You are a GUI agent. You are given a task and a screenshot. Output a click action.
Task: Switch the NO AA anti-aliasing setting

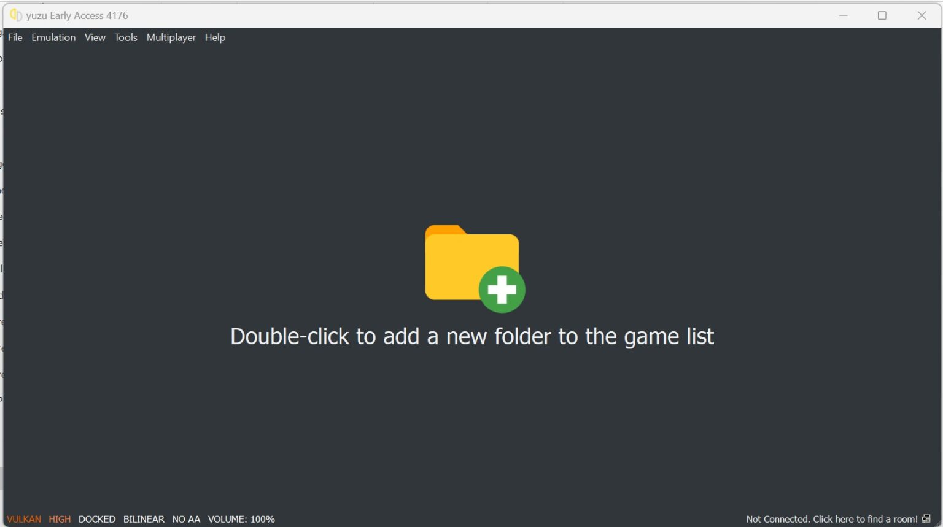click(186, 519)
